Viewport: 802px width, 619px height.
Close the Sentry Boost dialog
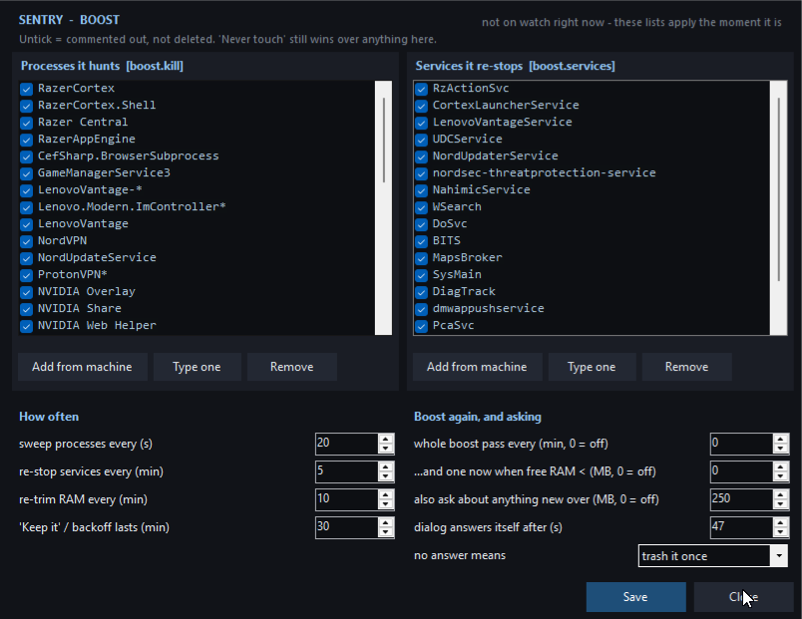pos(743,597)
